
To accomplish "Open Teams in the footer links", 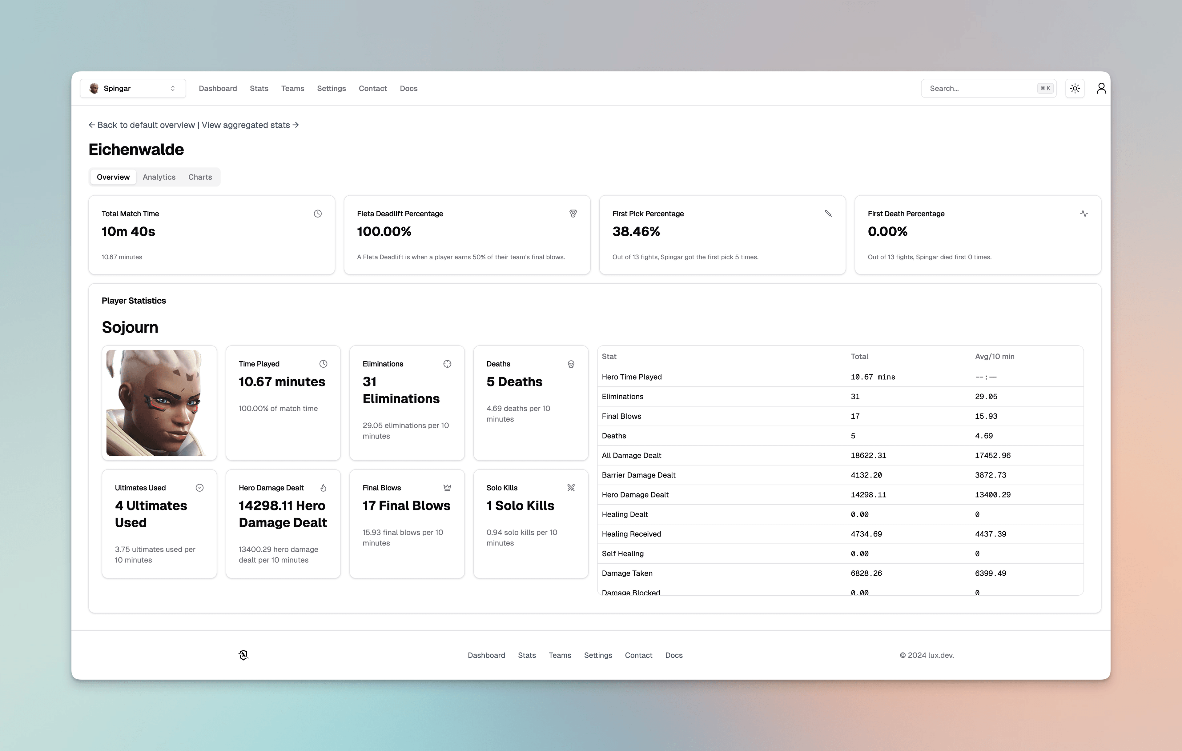I will pyautogui.click(x=560, y=655).
